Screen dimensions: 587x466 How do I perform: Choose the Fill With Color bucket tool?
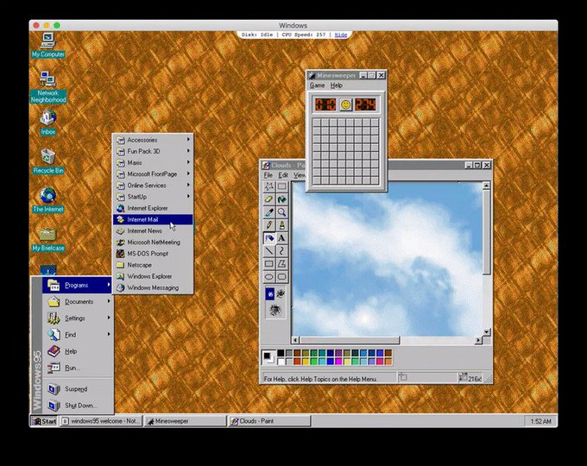[x=282, y=199]
